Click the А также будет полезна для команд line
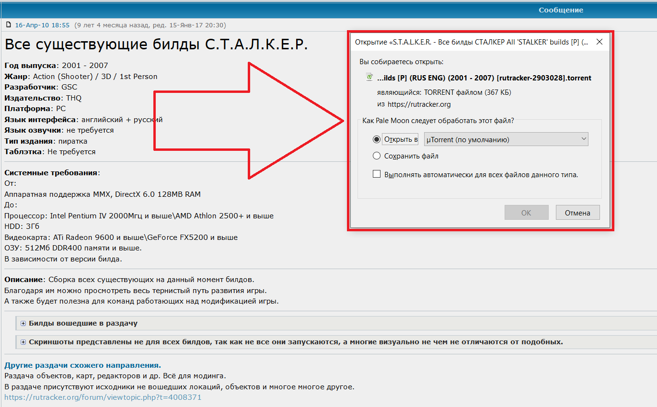The height and width of the screenshot is (407, 657). point(141,301)
